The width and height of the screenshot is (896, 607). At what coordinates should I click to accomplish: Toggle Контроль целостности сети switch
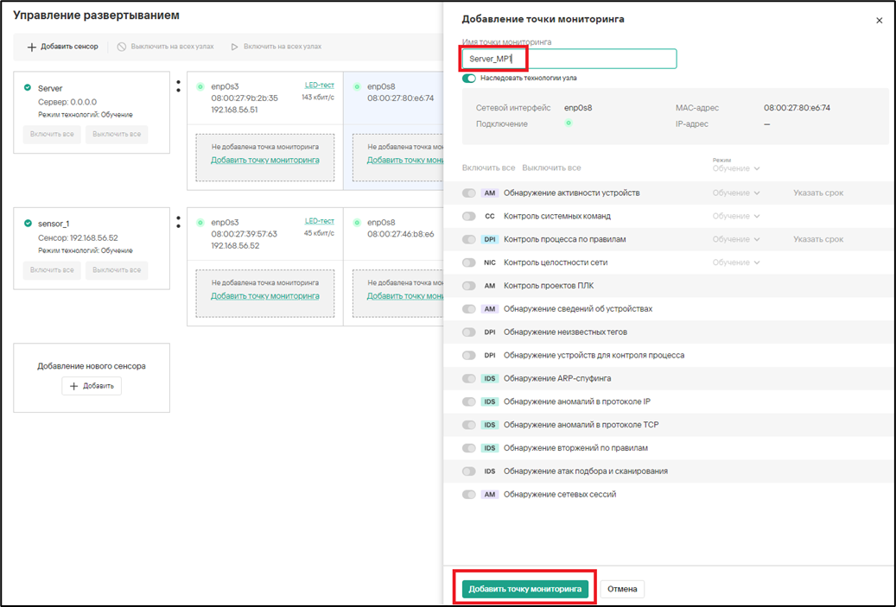(468, 262)
